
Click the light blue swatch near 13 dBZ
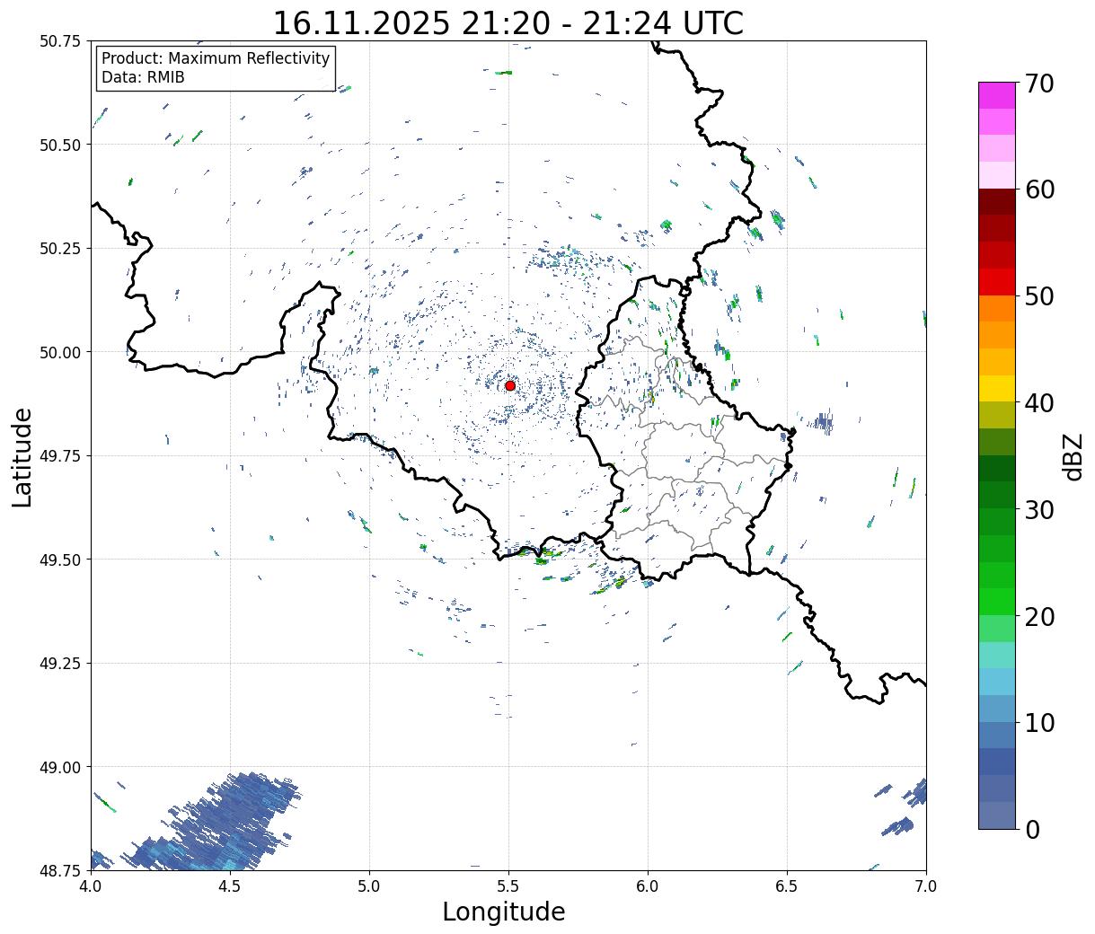click(x=997, y=682)
